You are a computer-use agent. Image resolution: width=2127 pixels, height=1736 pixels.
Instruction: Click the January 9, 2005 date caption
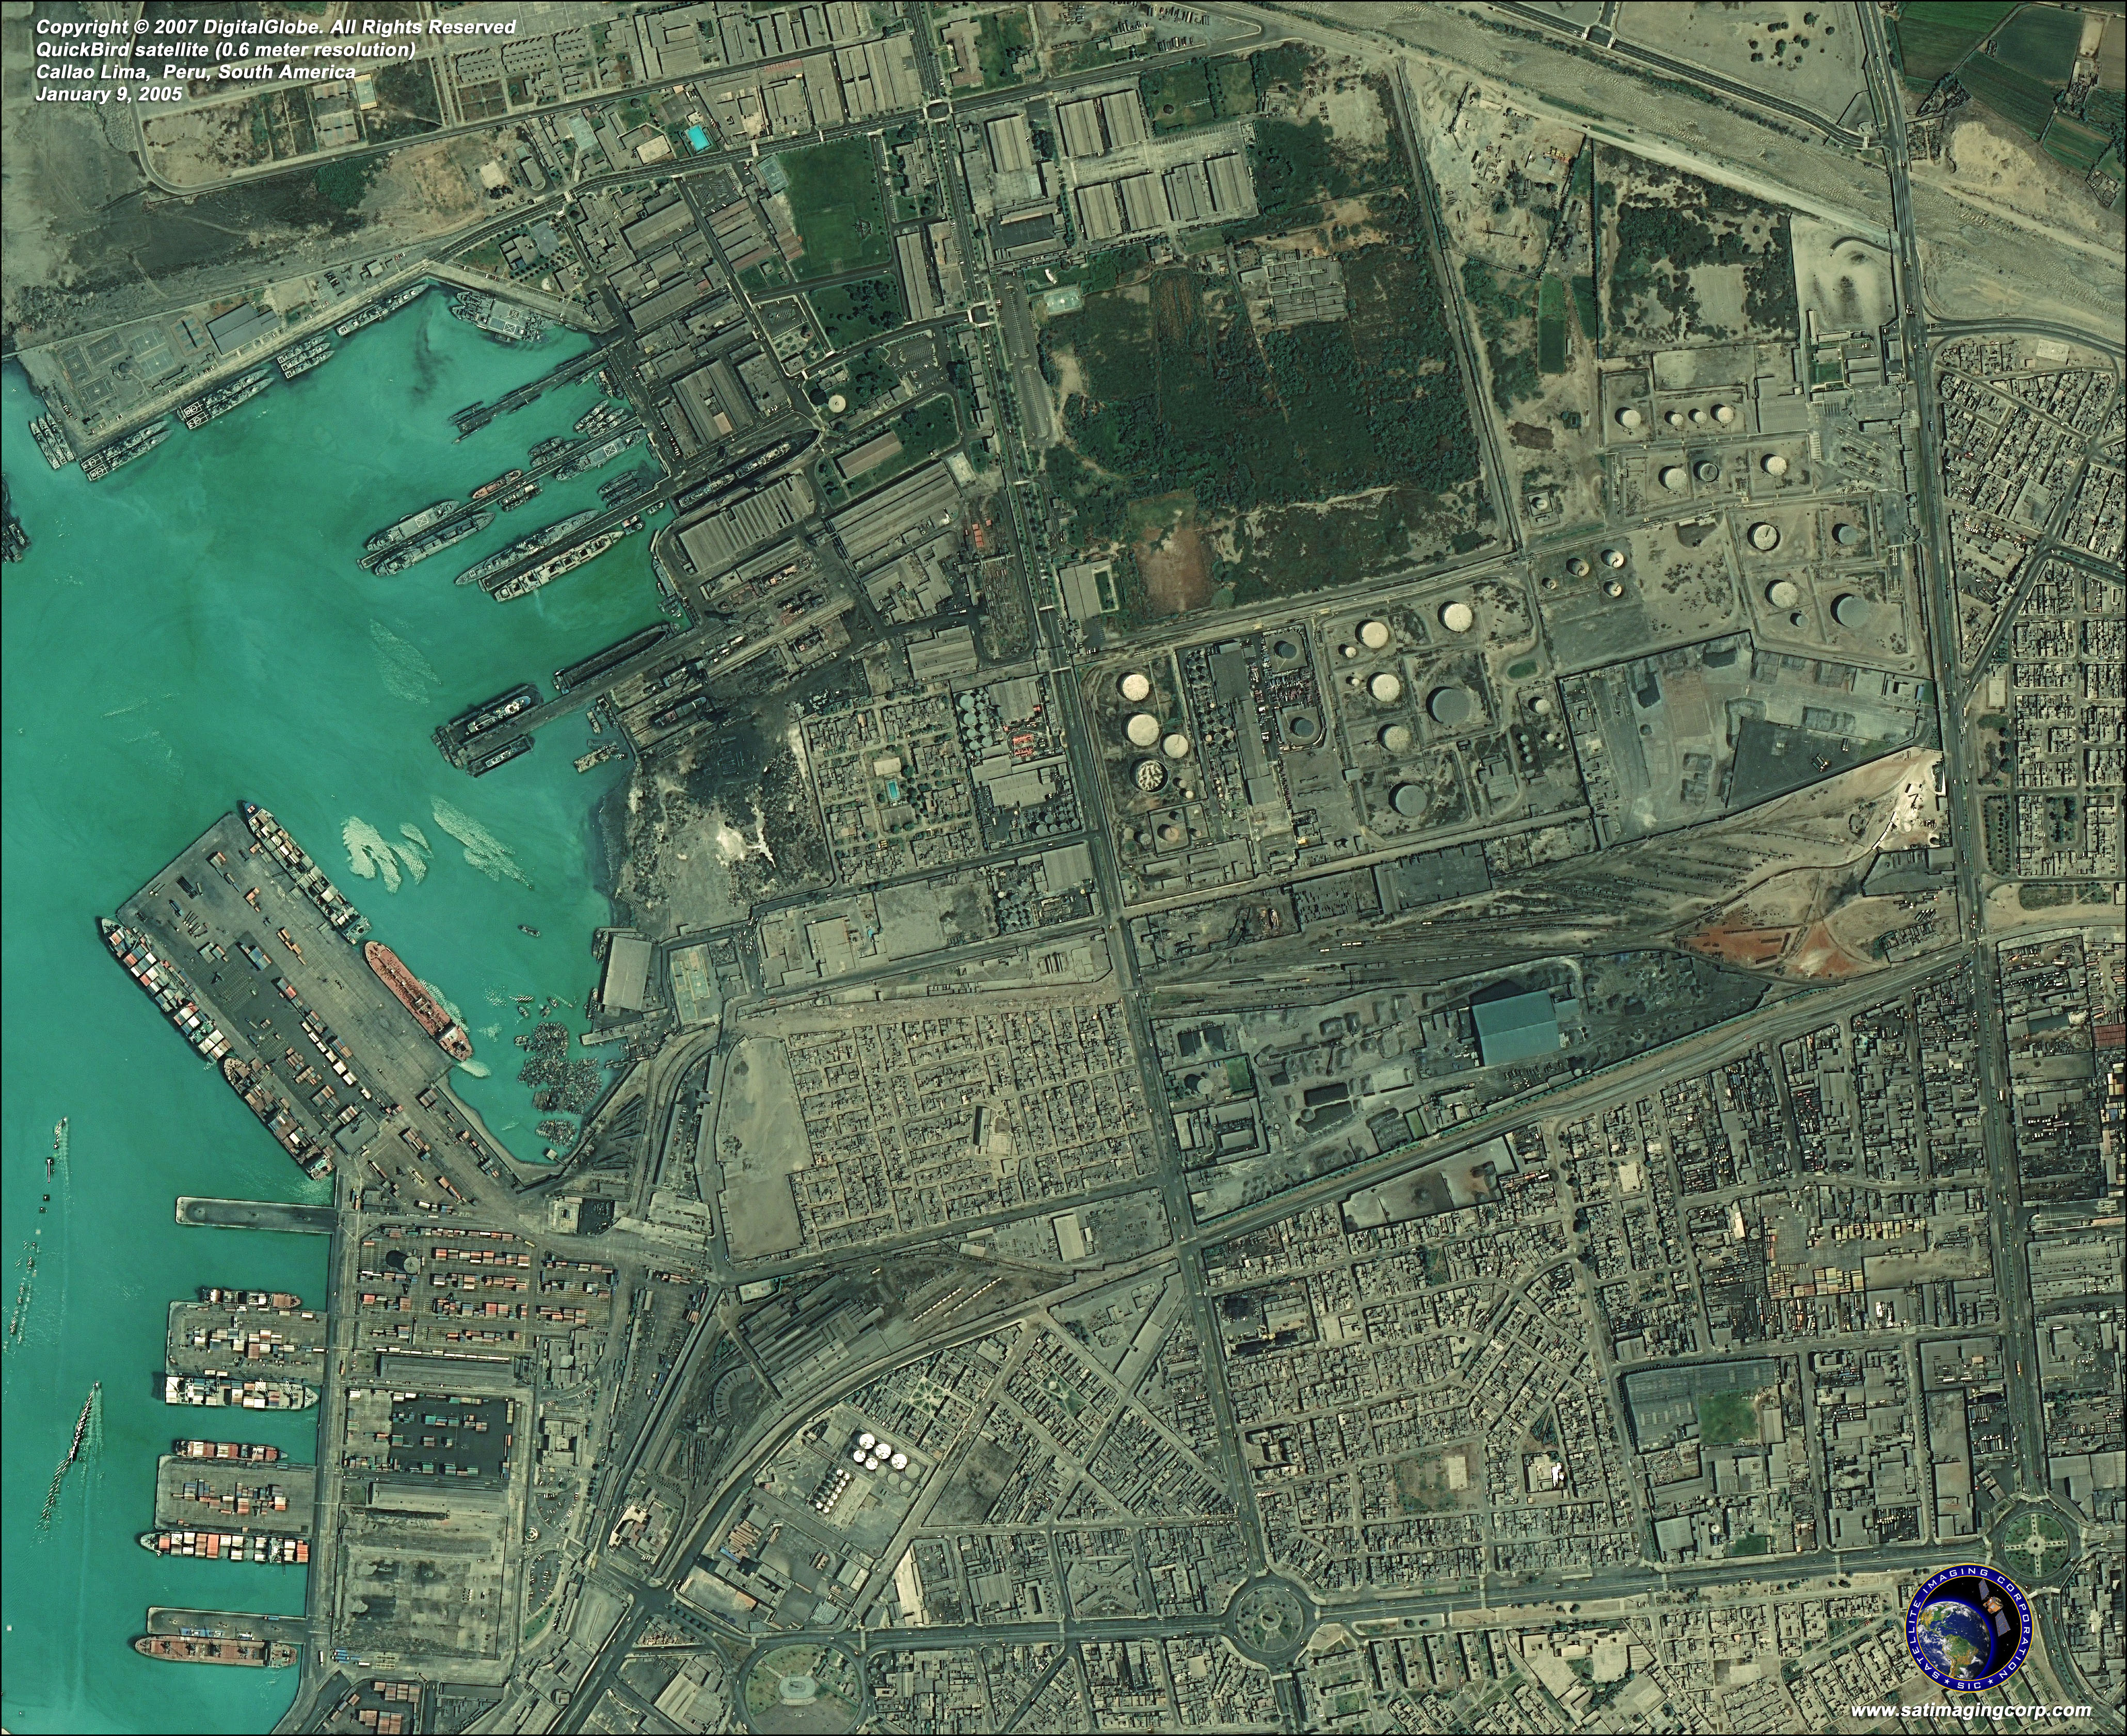pyautogui.click(x=109, y=94)
